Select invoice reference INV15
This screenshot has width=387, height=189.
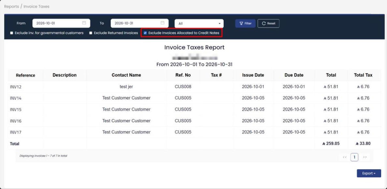click(16, 109)
